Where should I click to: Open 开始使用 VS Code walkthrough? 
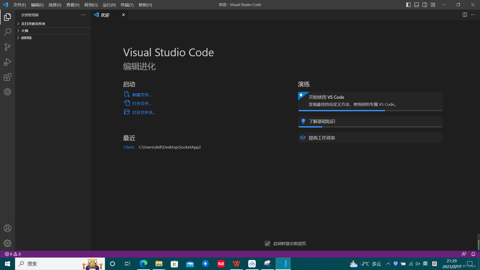(x=370, y=101)
